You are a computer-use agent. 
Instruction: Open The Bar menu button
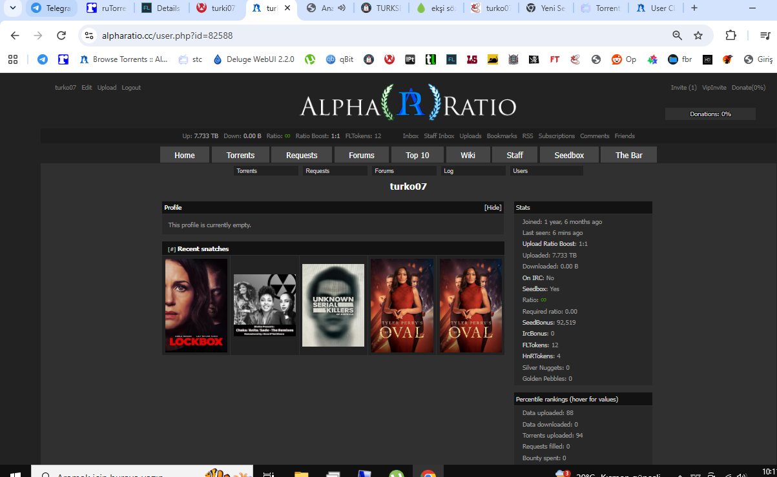click(x=629, y=155)
